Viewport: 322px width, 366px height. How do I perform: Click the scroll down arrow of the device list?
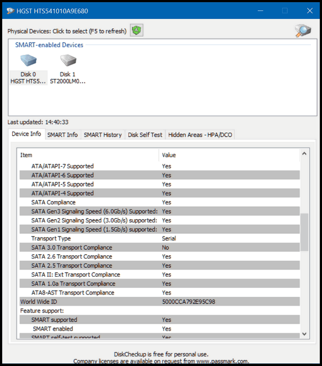click(x=304, y=334)
